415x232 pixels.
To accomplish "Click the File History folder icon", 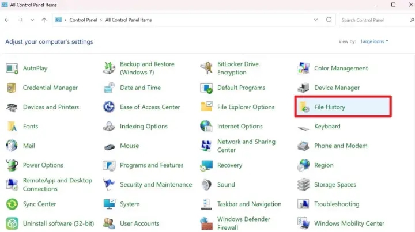I will pyautogui.click(x=304, y=107).
